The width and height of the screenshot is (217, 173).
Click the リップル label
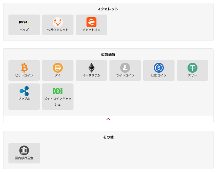[x=24, y=99]
